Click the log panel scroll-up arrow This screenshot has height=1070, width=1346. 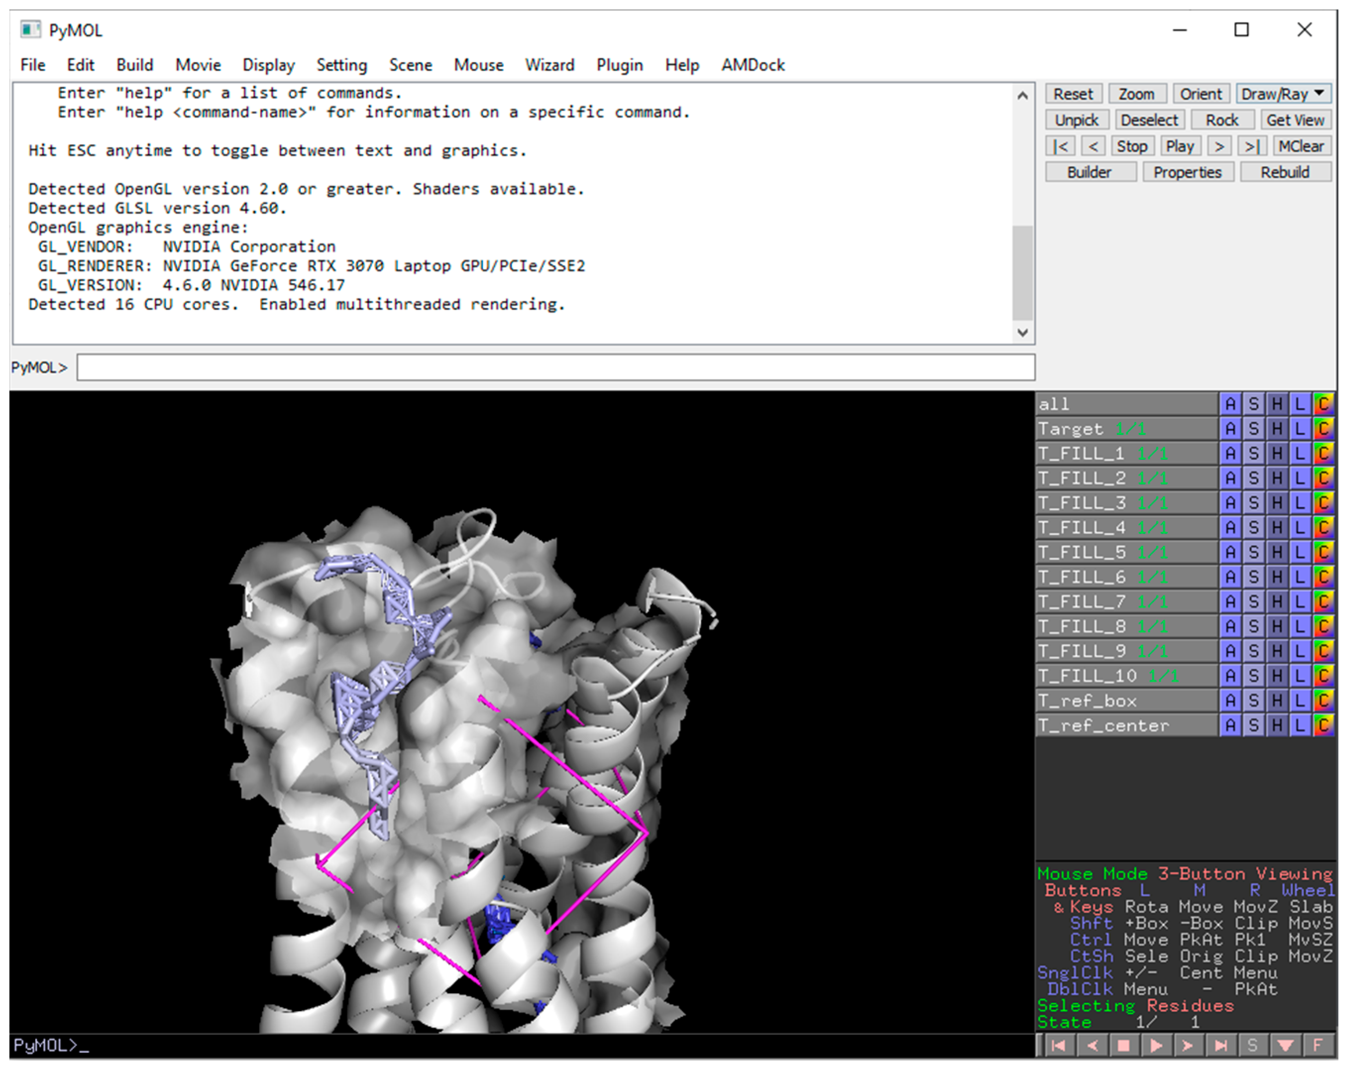(1023, 96)
